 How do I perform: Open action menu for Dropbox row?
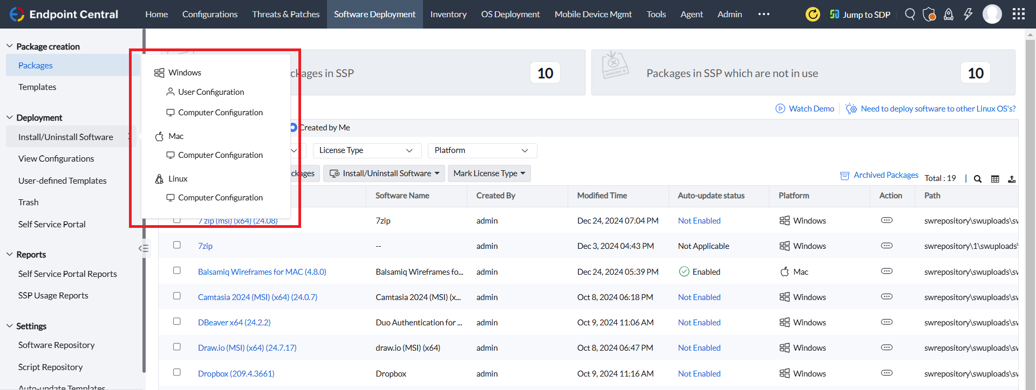[x=887, y=373]
